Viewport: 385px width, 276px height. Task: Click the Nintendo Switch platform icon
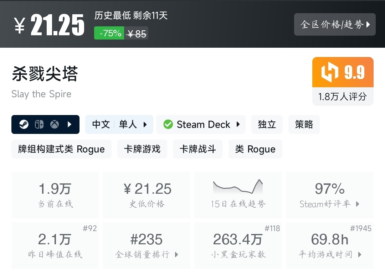coord(39,125)
